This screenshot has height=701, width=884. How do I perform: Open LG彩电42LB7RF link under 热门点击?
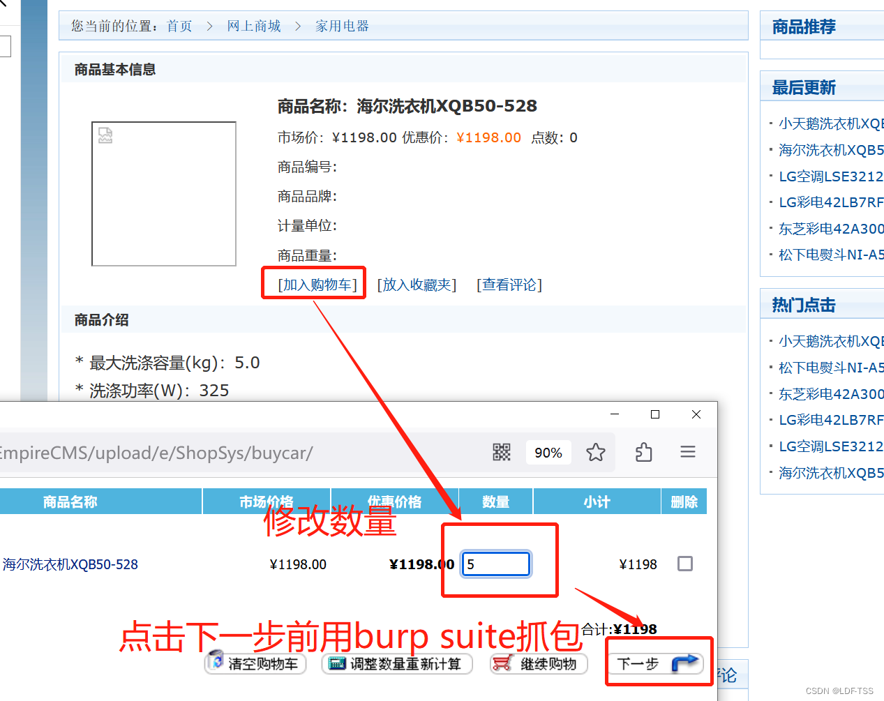click(x=831, y=420)
